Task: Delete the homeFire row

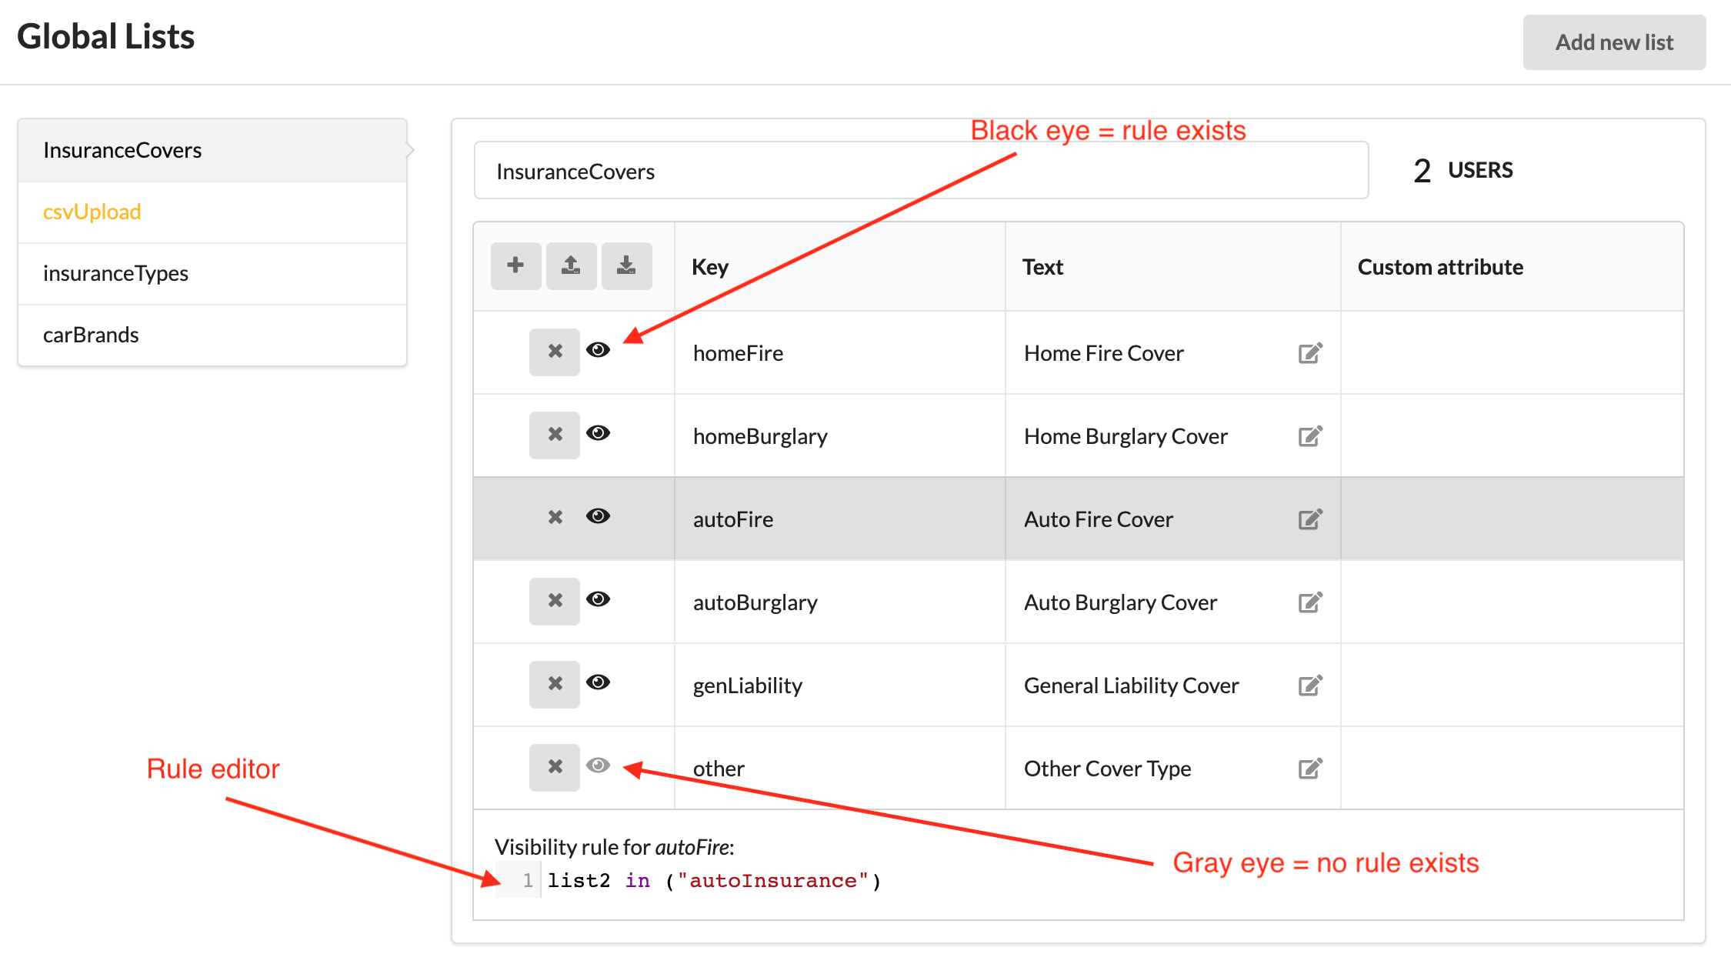Action: pos(555,352)
